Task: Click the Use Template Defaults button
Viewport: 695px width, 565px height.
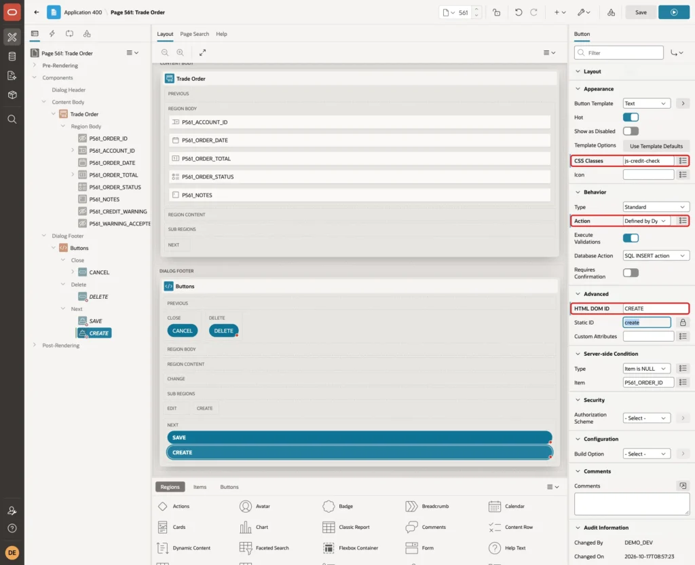Action: tap(656, 146)
